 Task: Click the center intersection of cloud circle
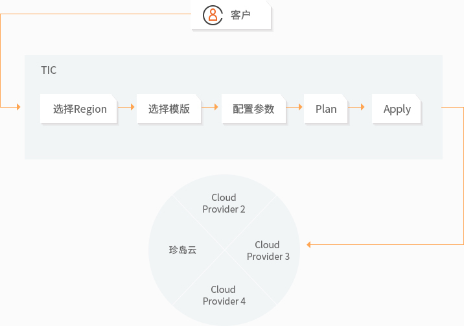point(224,250)
